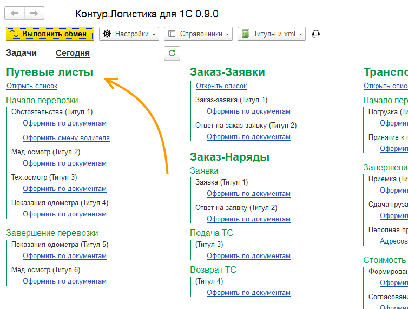Click the table icon on Справочники

172,34
